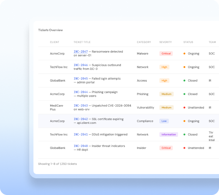Click the Vulnerability category cell
This screenshot has height=195, width=219.
tap(145, 108)
